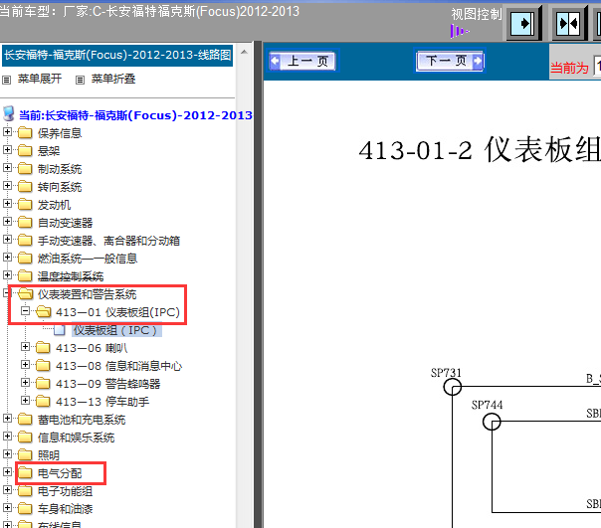Click the 自动变速器 folder icon

point(25,222)
